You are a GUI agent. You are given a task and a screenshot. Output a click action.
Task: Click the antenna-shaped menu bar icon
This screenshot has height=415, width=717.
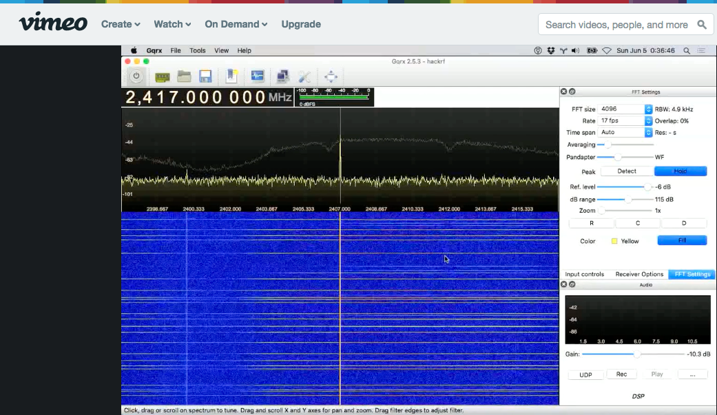(563, 51)
